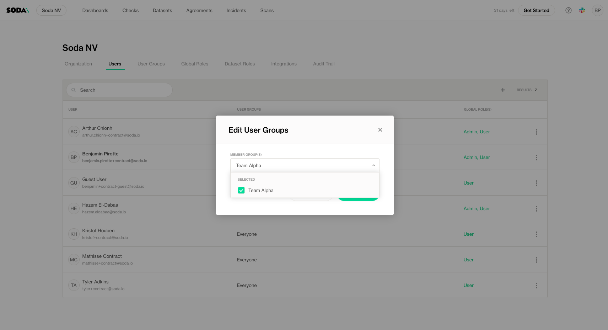Click the plus icon to add user

pyautogui.click(x=502, y=90)
